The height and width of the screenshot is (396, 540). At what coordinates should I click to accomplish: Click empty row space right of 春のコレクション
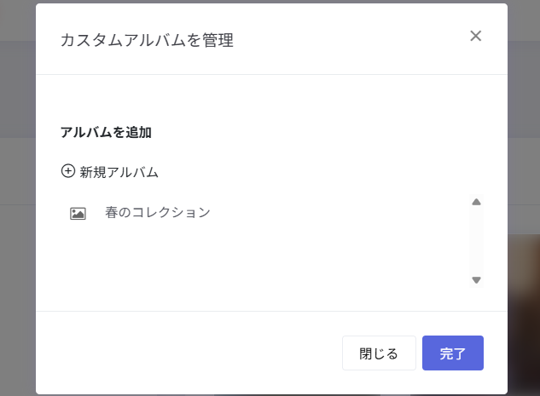click(340, 212)
